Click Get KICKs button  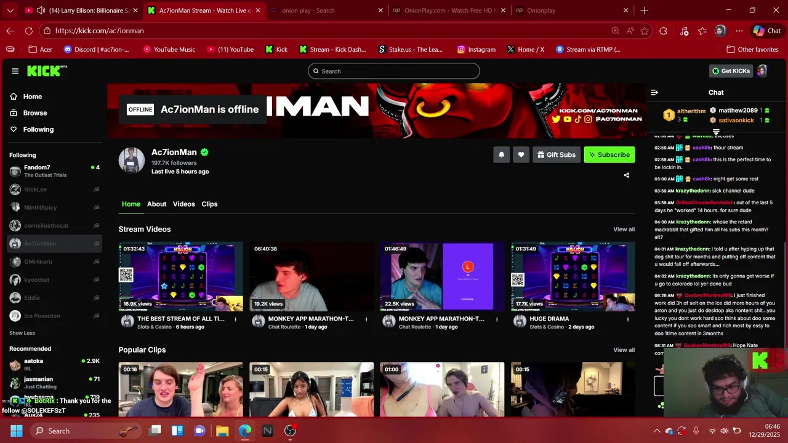coord(731,71)
